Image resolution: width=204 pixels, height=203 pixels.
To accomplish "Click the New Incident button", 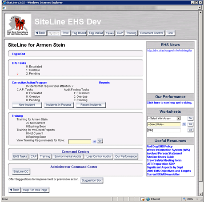I will [27, 105].
